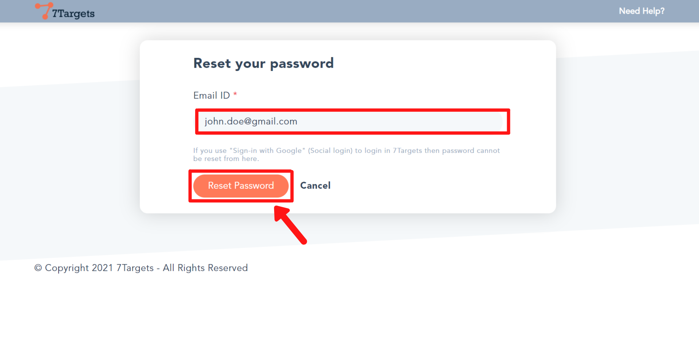
Task: Click the word "password" in the heading
Action: pyautogui.click(x=301, y=63)
